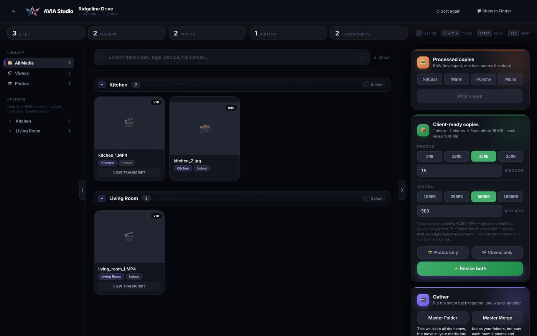Click the back arrow icon

14,11
